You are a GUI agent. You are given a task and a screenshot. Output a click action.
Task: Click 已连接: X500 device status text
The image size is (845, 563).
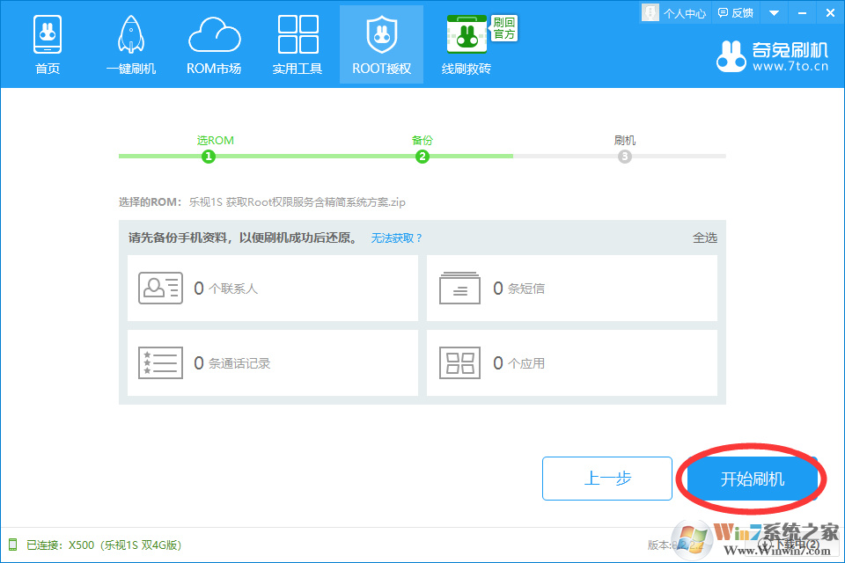104,545
